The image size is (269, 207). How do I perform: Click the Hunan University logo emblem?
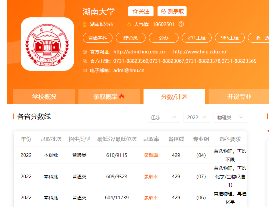coord(47,44)
